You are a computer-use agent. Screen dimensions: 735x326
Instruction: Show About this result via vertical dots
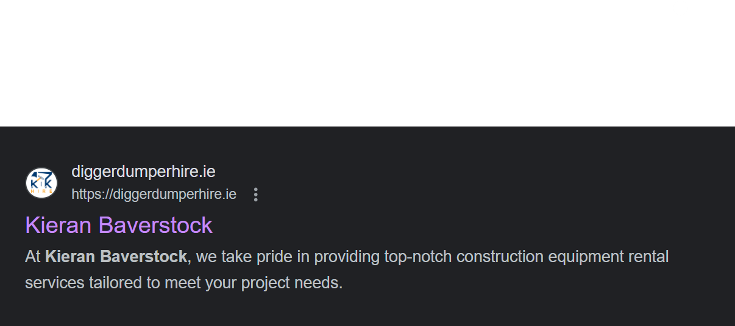[x=256, y=195]
